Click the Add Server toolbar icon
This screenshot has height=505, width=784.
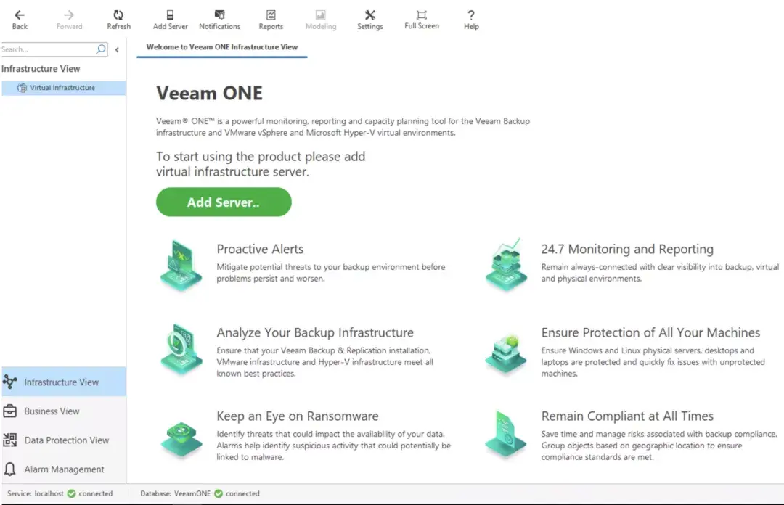tap(170, 19)
